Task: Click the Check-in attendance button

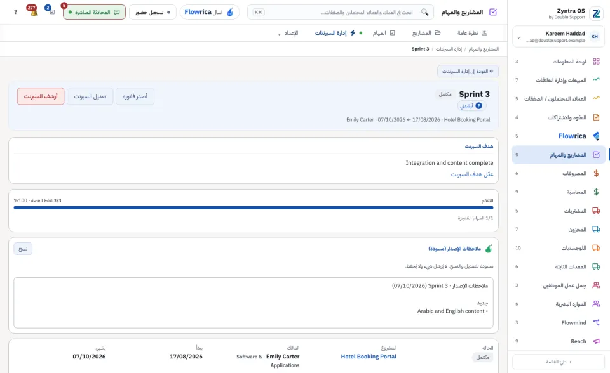Action: (x=152, y=12)
